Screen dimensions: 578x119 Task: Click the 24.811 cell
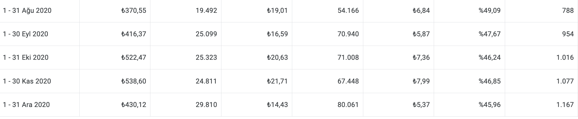186,81
